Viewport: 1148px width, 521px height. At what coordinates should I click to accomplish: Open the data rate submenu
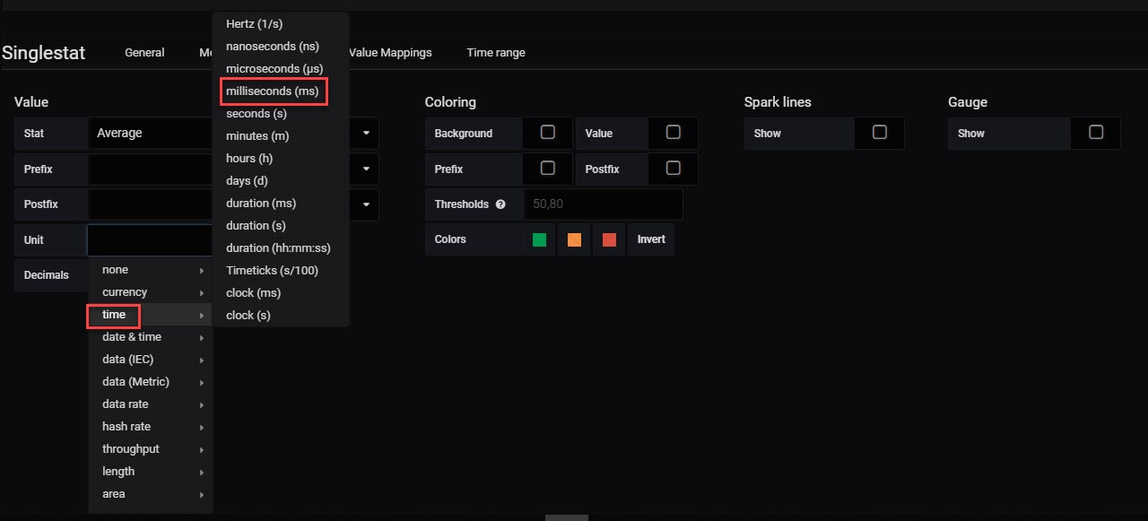pyautogui.click(x=150, y=404)
